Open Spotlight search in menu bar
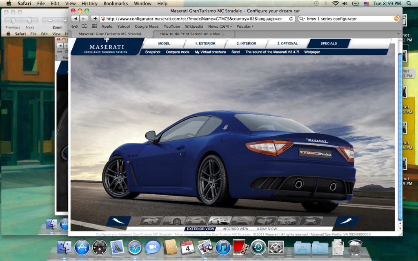The width and height of the screenshot is (418, 261). 409,3
